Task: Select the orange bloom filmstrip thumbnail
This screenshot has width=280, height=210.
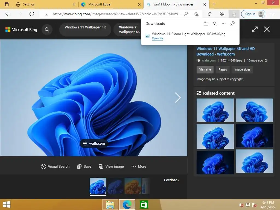Action: click(x=133, y=186)
